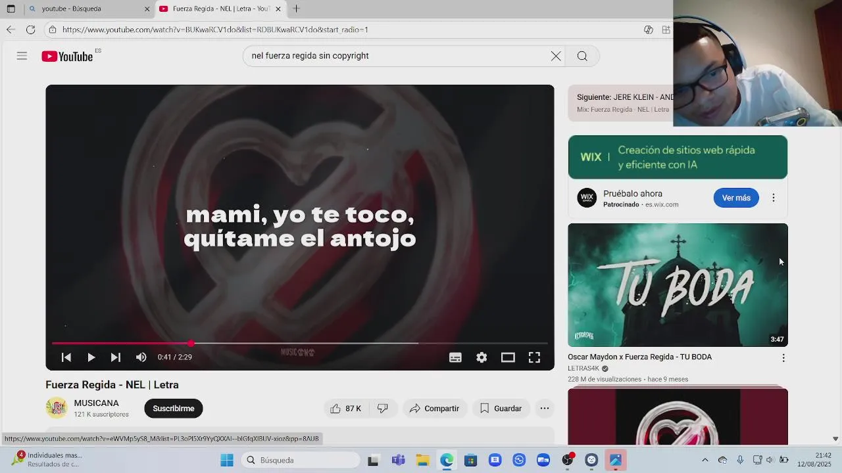Skip back to the previous video

point(66,357)
